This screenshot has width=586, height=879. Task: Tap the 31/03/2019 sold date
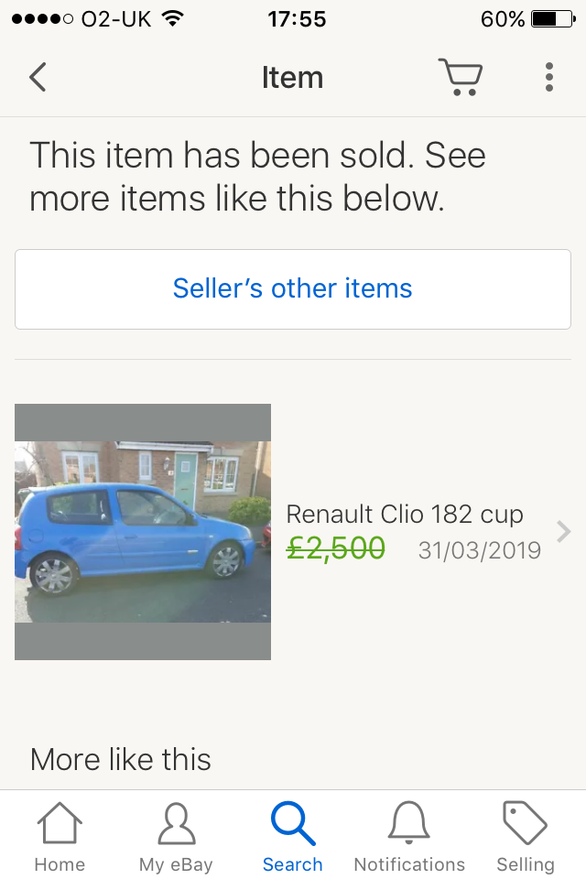coord(480,550)
